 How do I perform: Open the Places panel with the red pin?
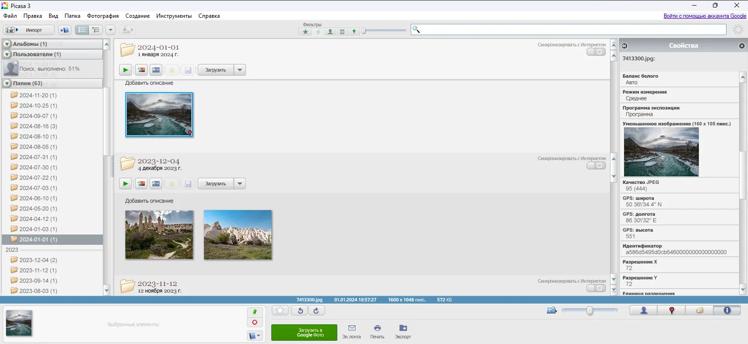pos(671,310)
